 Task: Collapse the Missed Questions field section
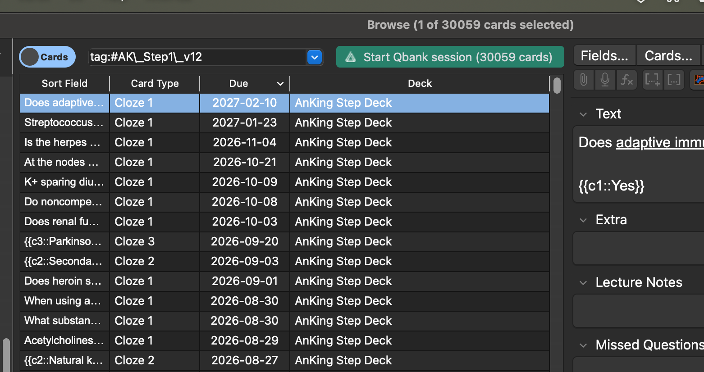pyautogui.click(x=583, y=345)
